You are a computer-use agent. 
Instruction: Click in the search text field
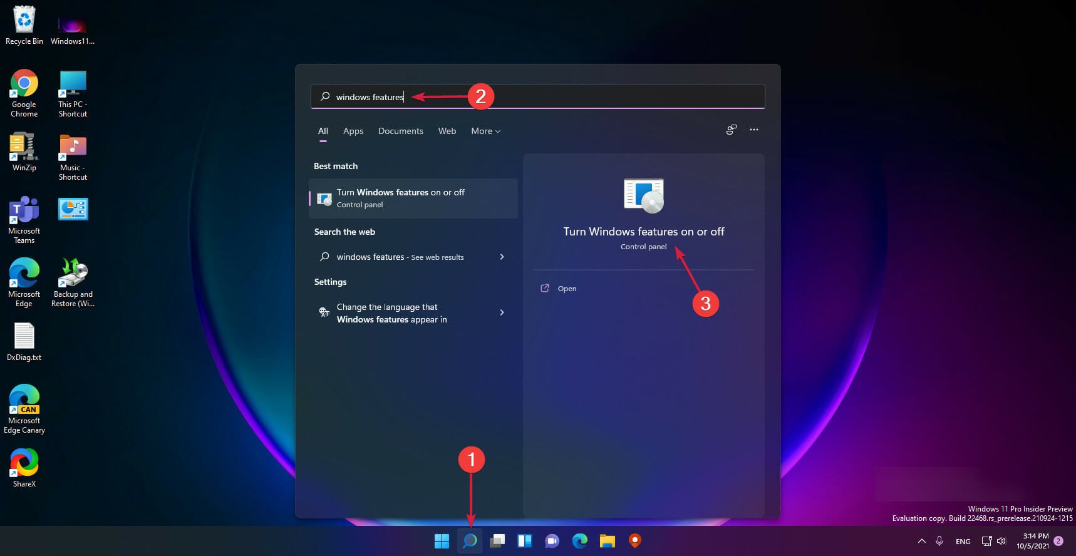coord(538,96)
